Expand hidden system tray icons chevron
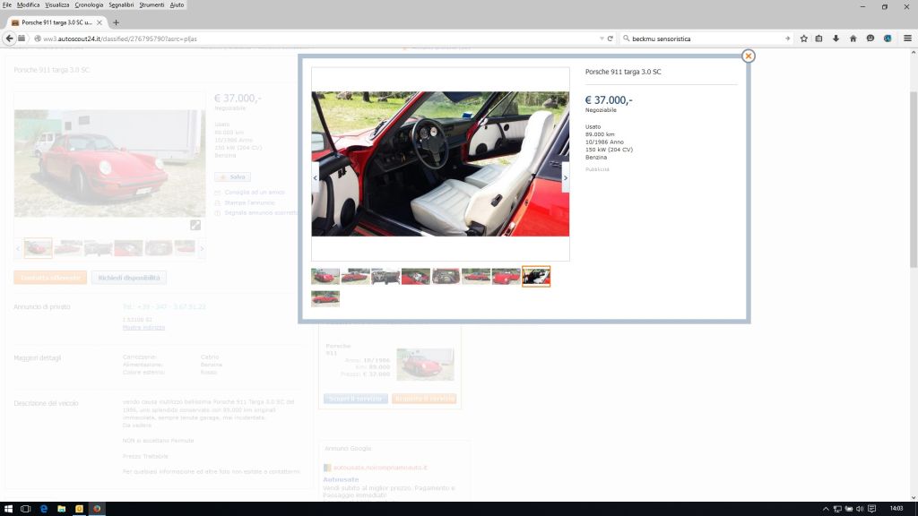 (x=826, y=509)
